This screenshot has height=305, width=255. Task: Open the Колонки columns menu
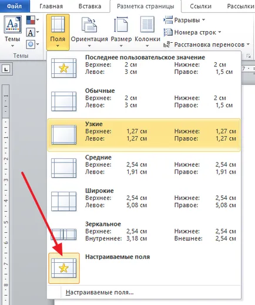[147, 32]
